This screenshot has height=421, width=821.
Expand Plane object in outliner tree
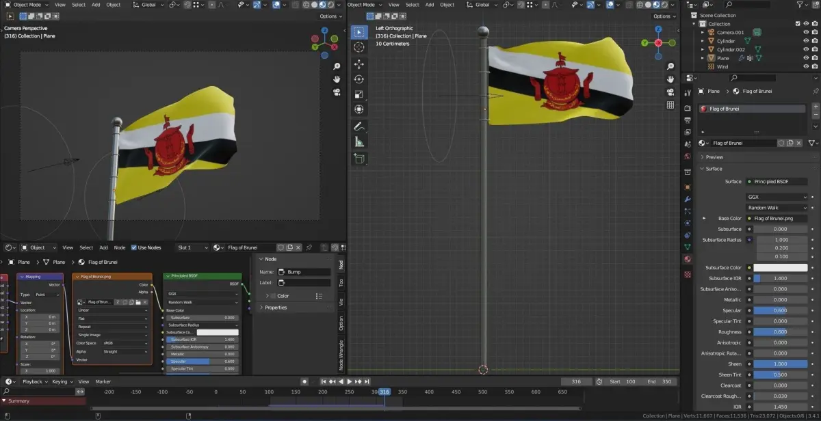click(x=703, y=58)
